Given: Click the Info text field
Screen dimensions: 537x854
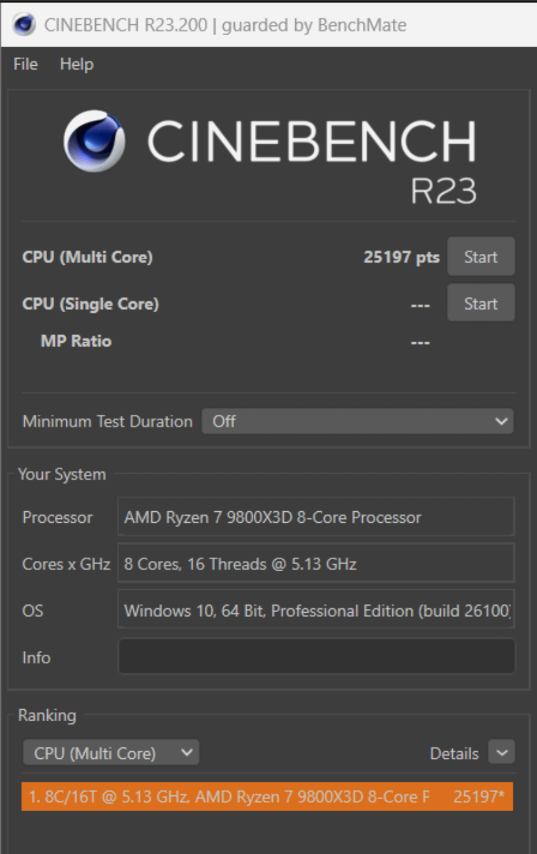Looking at the screenshot, I should point(316,656).
